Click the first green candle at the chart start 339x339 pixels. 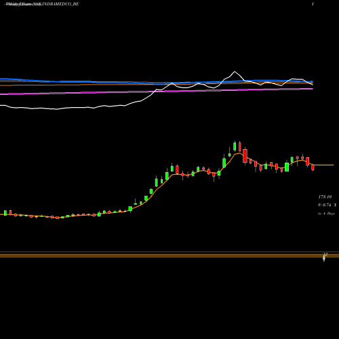pos(5,213)
